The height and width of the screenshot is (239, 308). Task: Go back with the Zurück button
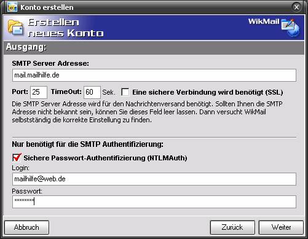click(x=232, y=227)
